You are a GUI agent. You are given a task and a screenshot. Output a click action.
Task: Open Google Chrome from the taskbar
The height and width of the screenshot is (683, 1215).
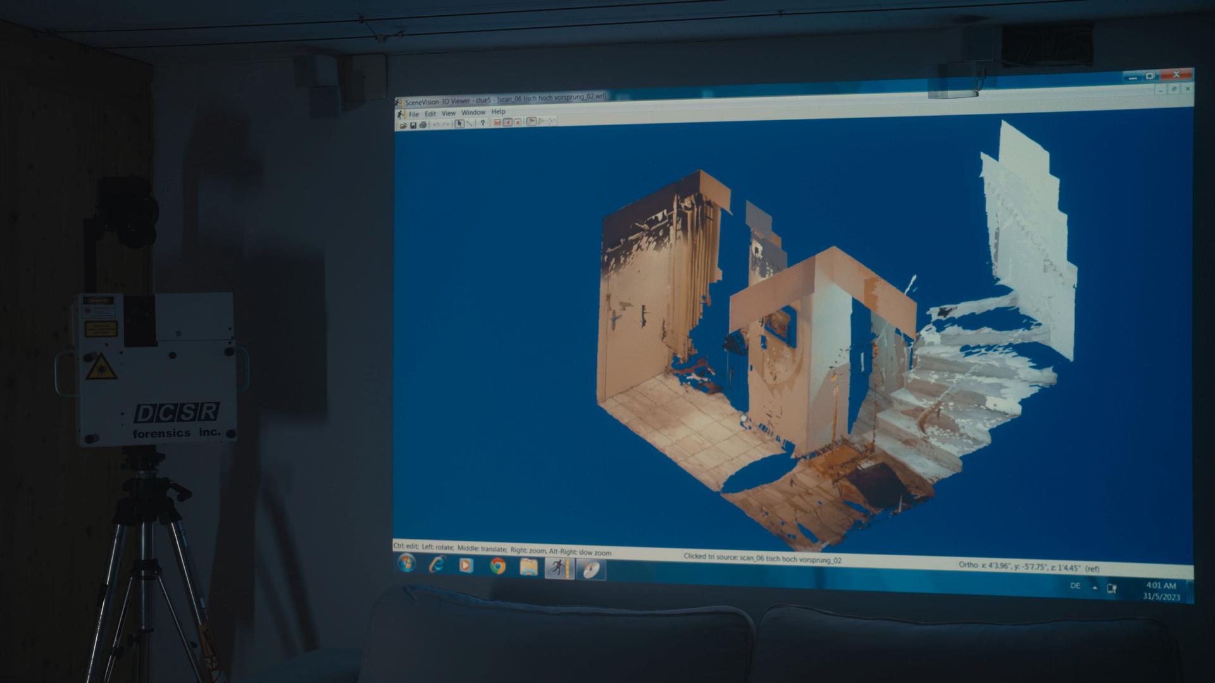point(498,566)
